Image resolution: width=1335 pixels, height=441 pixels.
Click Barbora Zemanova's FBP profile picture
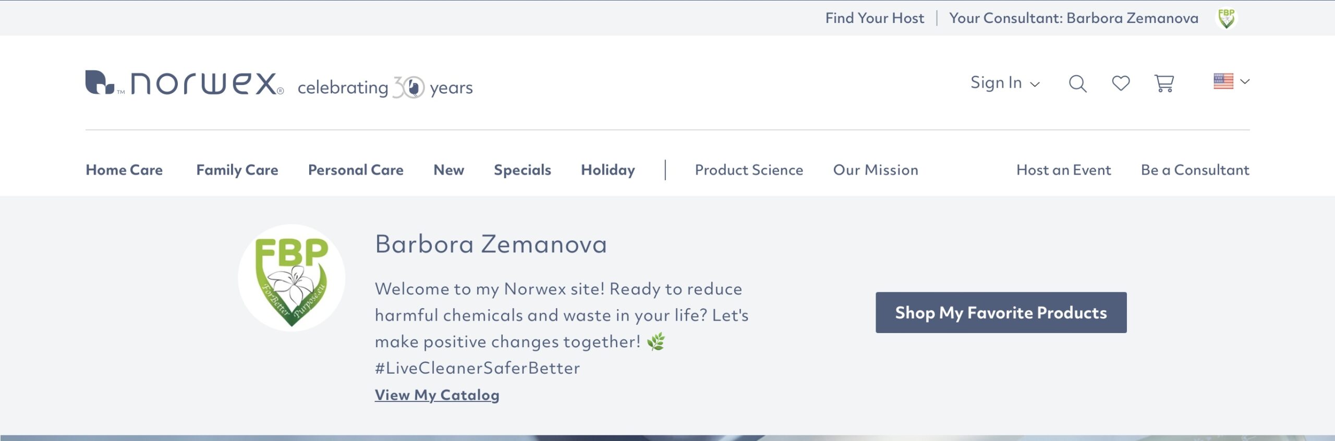click(x=292, y=278)
